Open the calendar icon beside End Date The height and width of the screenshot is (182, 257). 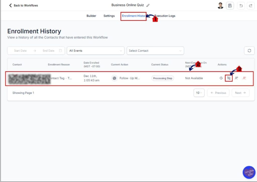coord(60,50)
